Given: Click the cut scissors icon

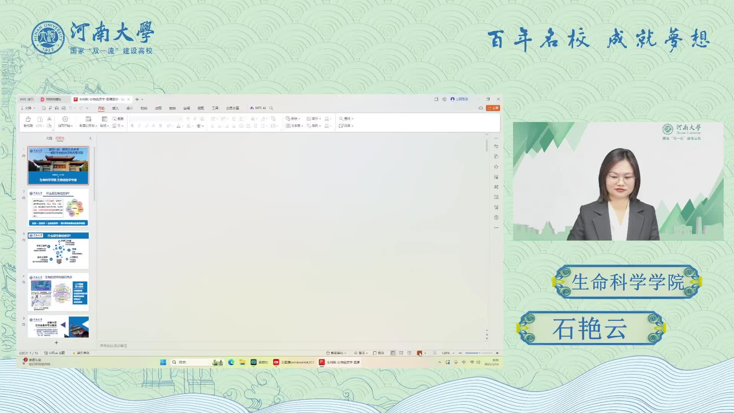Looking at the screenshot, I should point(49,119).
